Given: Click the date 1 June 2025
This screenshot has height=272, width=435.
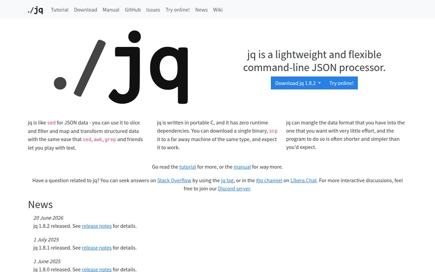Looking at the screenshot, I should pos(47,261).
